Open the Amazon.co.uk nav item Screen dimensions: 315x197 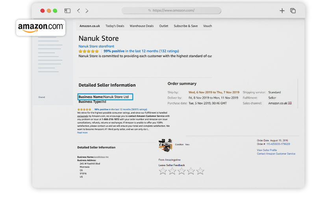[x=90, y=26]
